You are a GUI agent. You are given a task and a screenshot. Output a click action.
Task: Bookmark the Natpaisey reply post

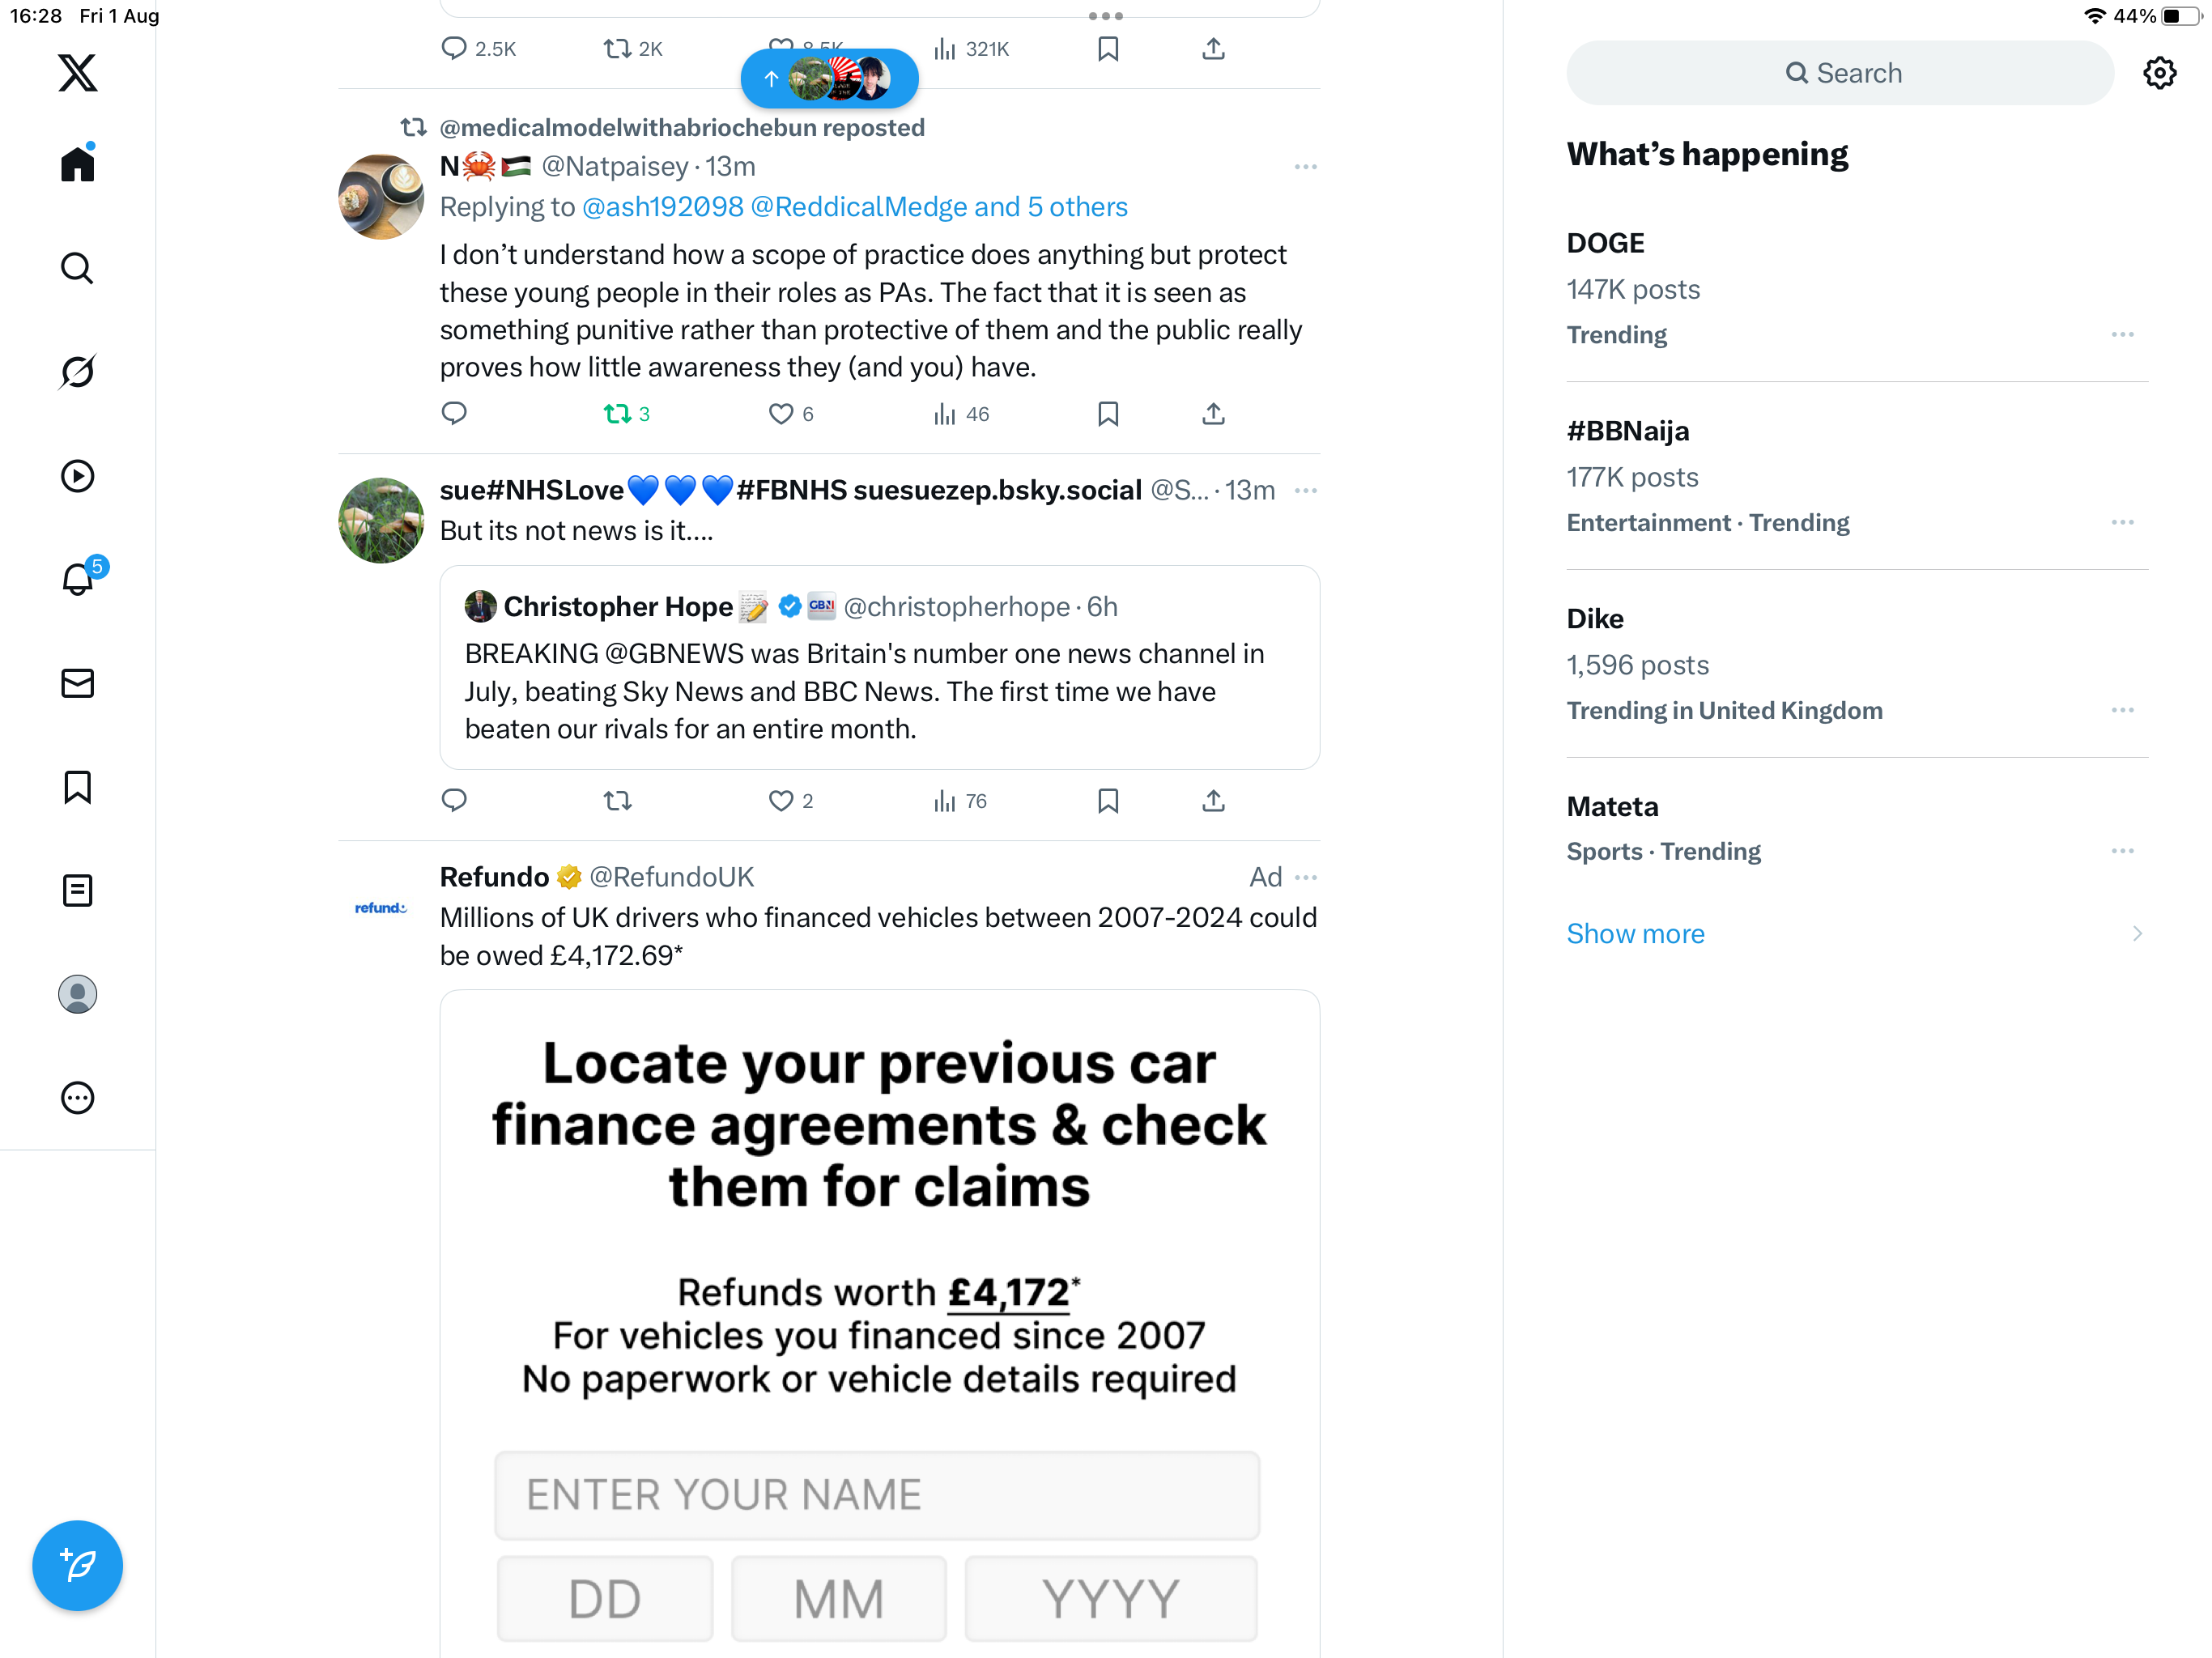coord(1107,414)
